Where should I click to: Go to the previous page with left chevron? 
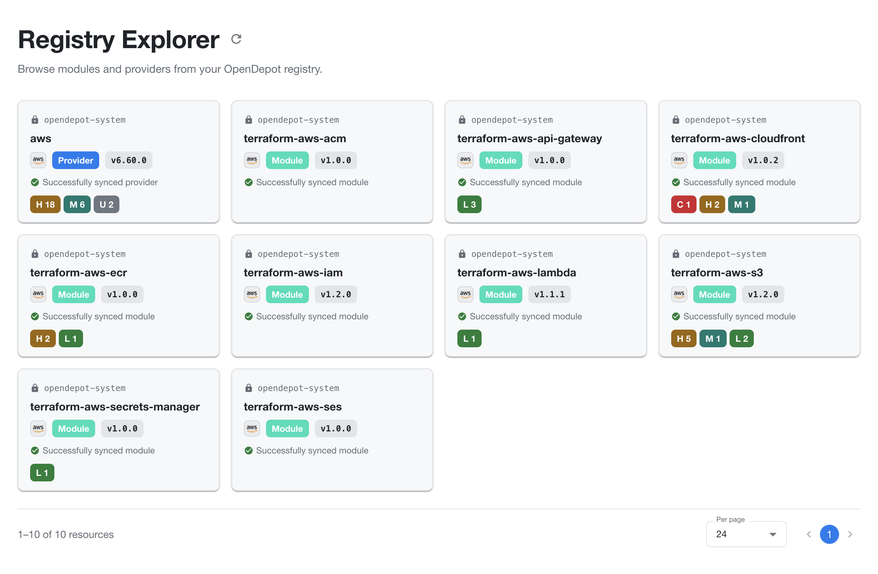coord(809,534)
